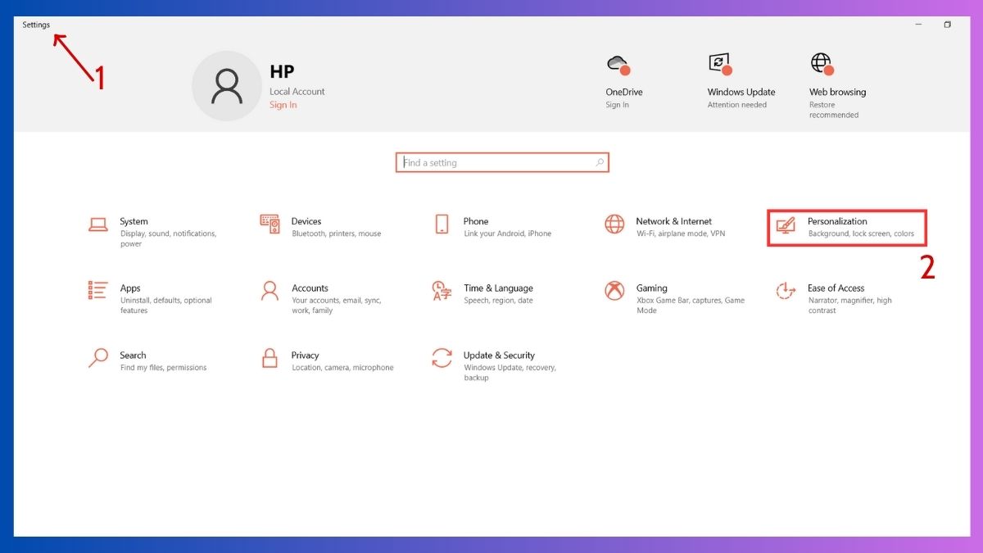Click the magnifier icon in search box
Screen dimensions: 983x553
600,162
